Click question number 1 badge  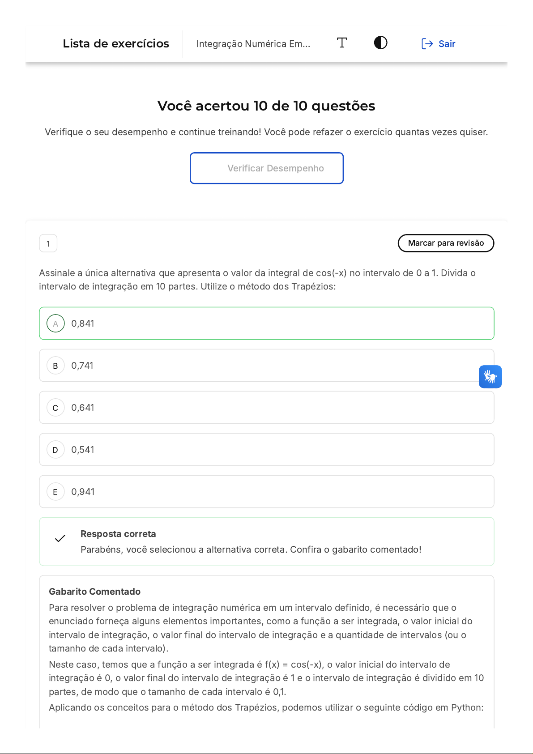tap(48, 243)
